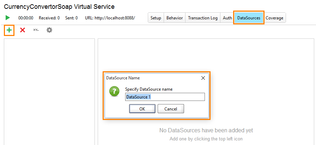Click the 'No DataSources have been added yet' message
The width and height of the screenshot is (316, 145).
click(x=206, y=130)
